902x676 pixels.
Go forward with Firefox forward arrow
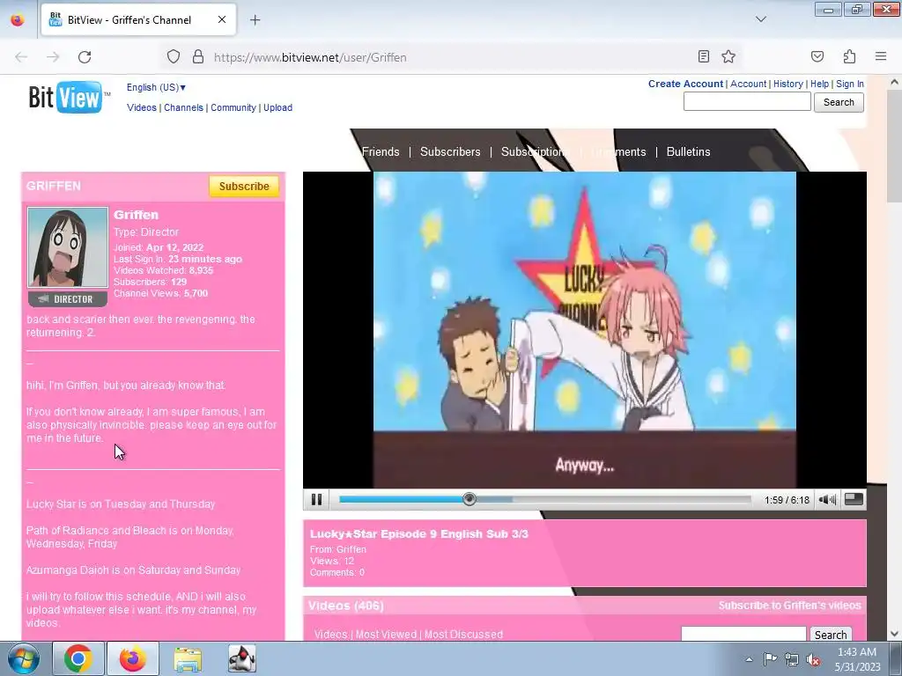click(x=53, y=57)
